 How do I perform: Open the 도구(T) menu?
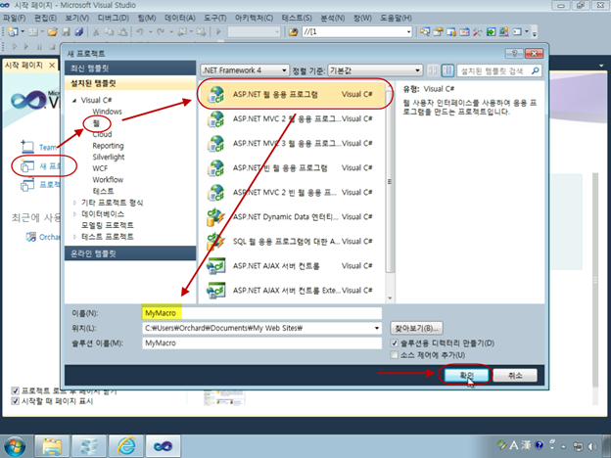[214, 18]
